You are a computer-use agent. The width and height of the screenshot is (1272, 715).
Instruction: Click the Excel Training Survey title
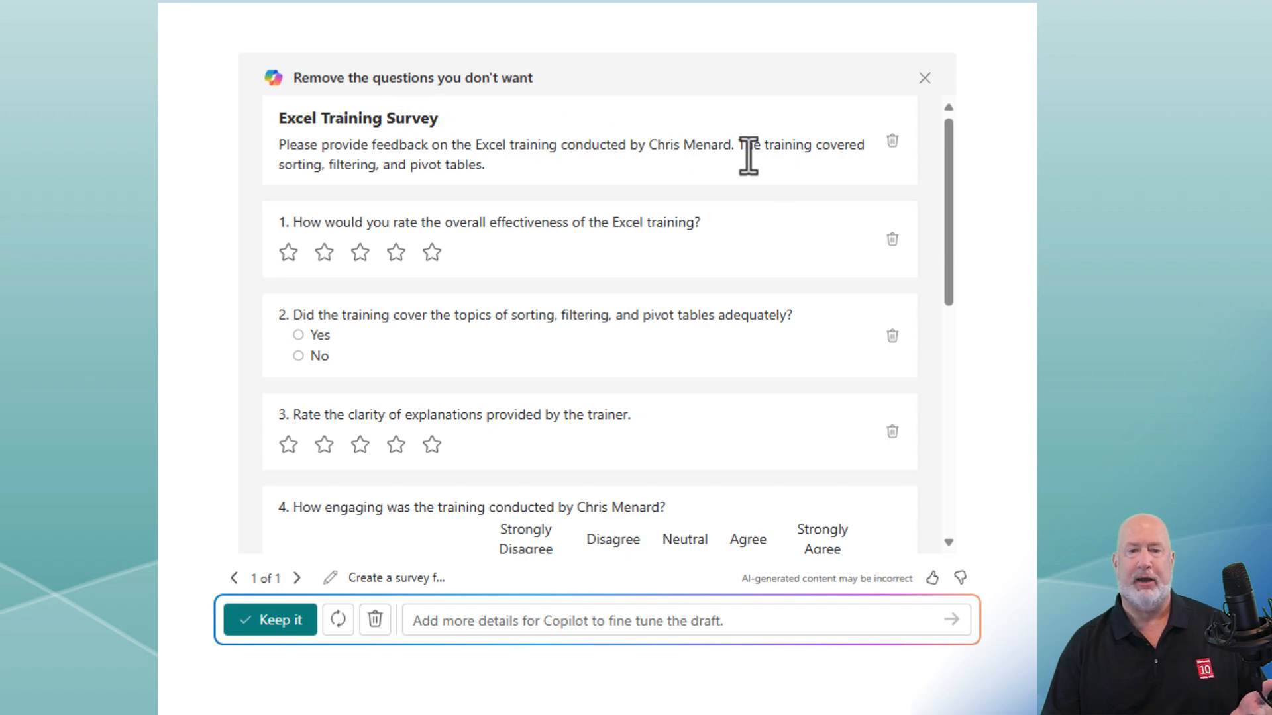pos(358,119)
